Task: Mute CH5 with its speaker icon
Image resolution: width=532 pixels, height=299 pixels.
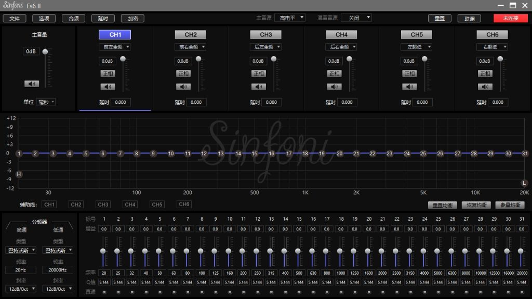Action: point(409,87)
